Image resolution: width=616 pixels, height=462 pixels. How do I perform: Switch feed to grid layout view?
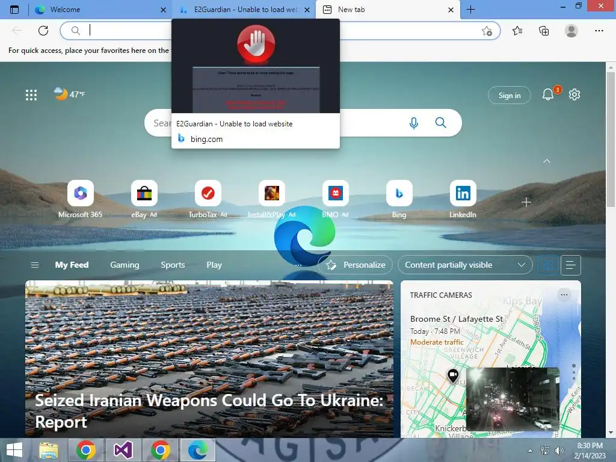tap(547, 265)
